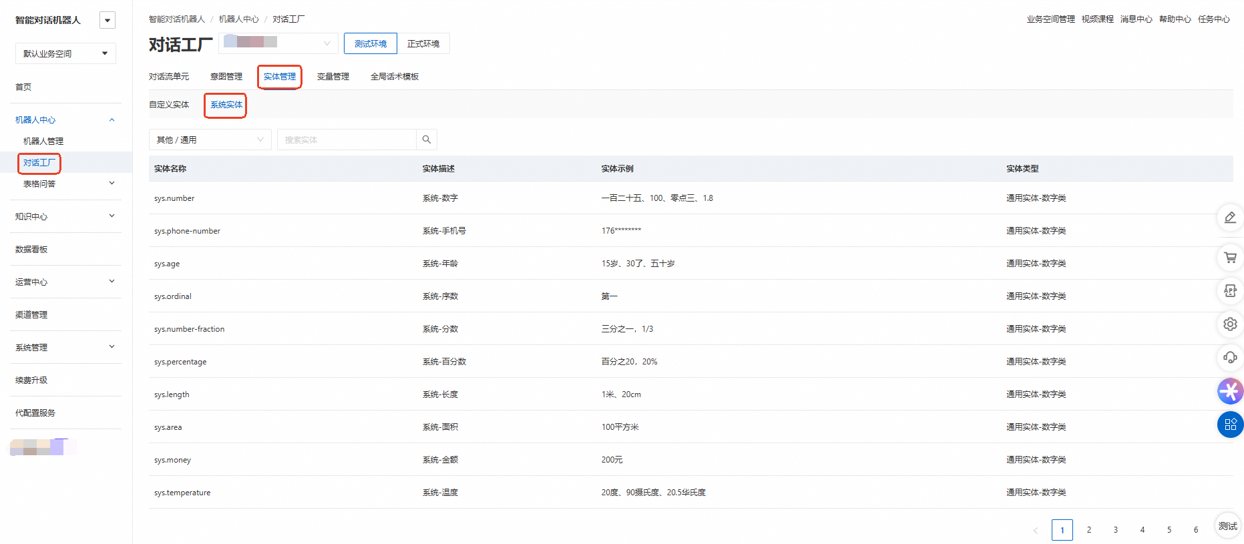Image resolution: width=1244 pixels, height=544 pixels.
Task: Select sys.number entity name
Action: (x=174, y=198)
